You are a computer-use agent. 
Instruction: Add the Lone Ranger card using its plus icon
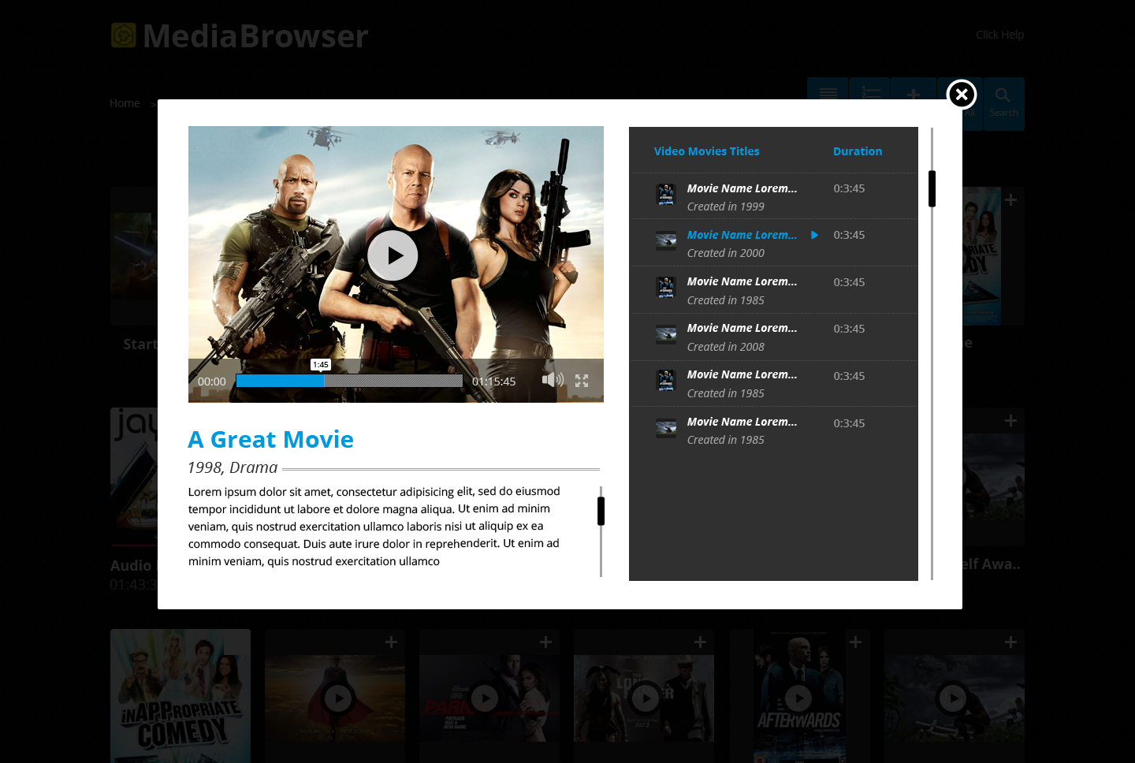(700, 642)
